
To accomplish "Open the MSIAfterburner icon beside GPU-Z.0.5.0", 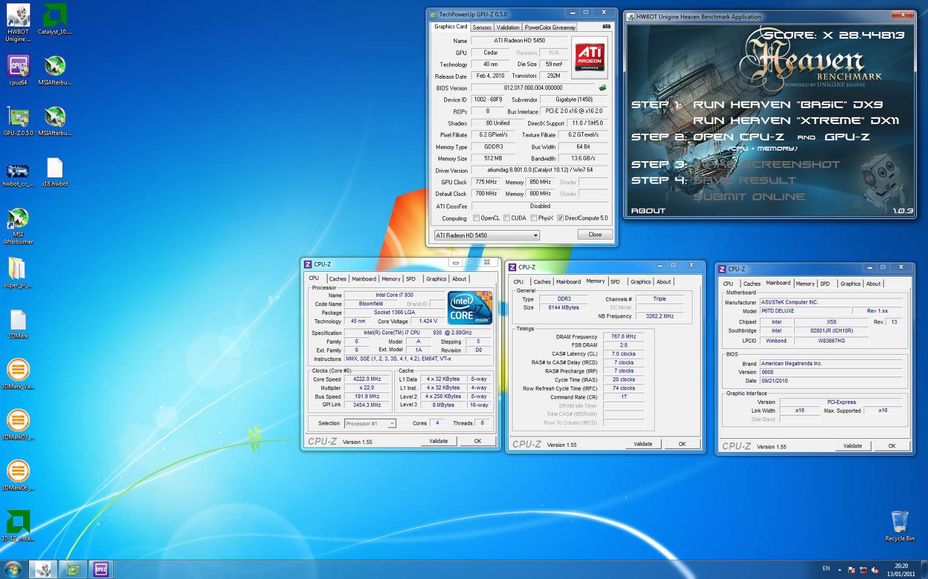I will [55, 121].
